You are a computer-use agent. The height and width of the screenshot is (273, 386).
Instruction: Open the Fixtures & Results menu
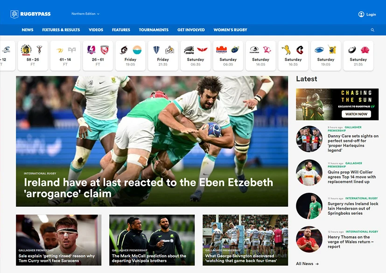[x=61, y=30]
